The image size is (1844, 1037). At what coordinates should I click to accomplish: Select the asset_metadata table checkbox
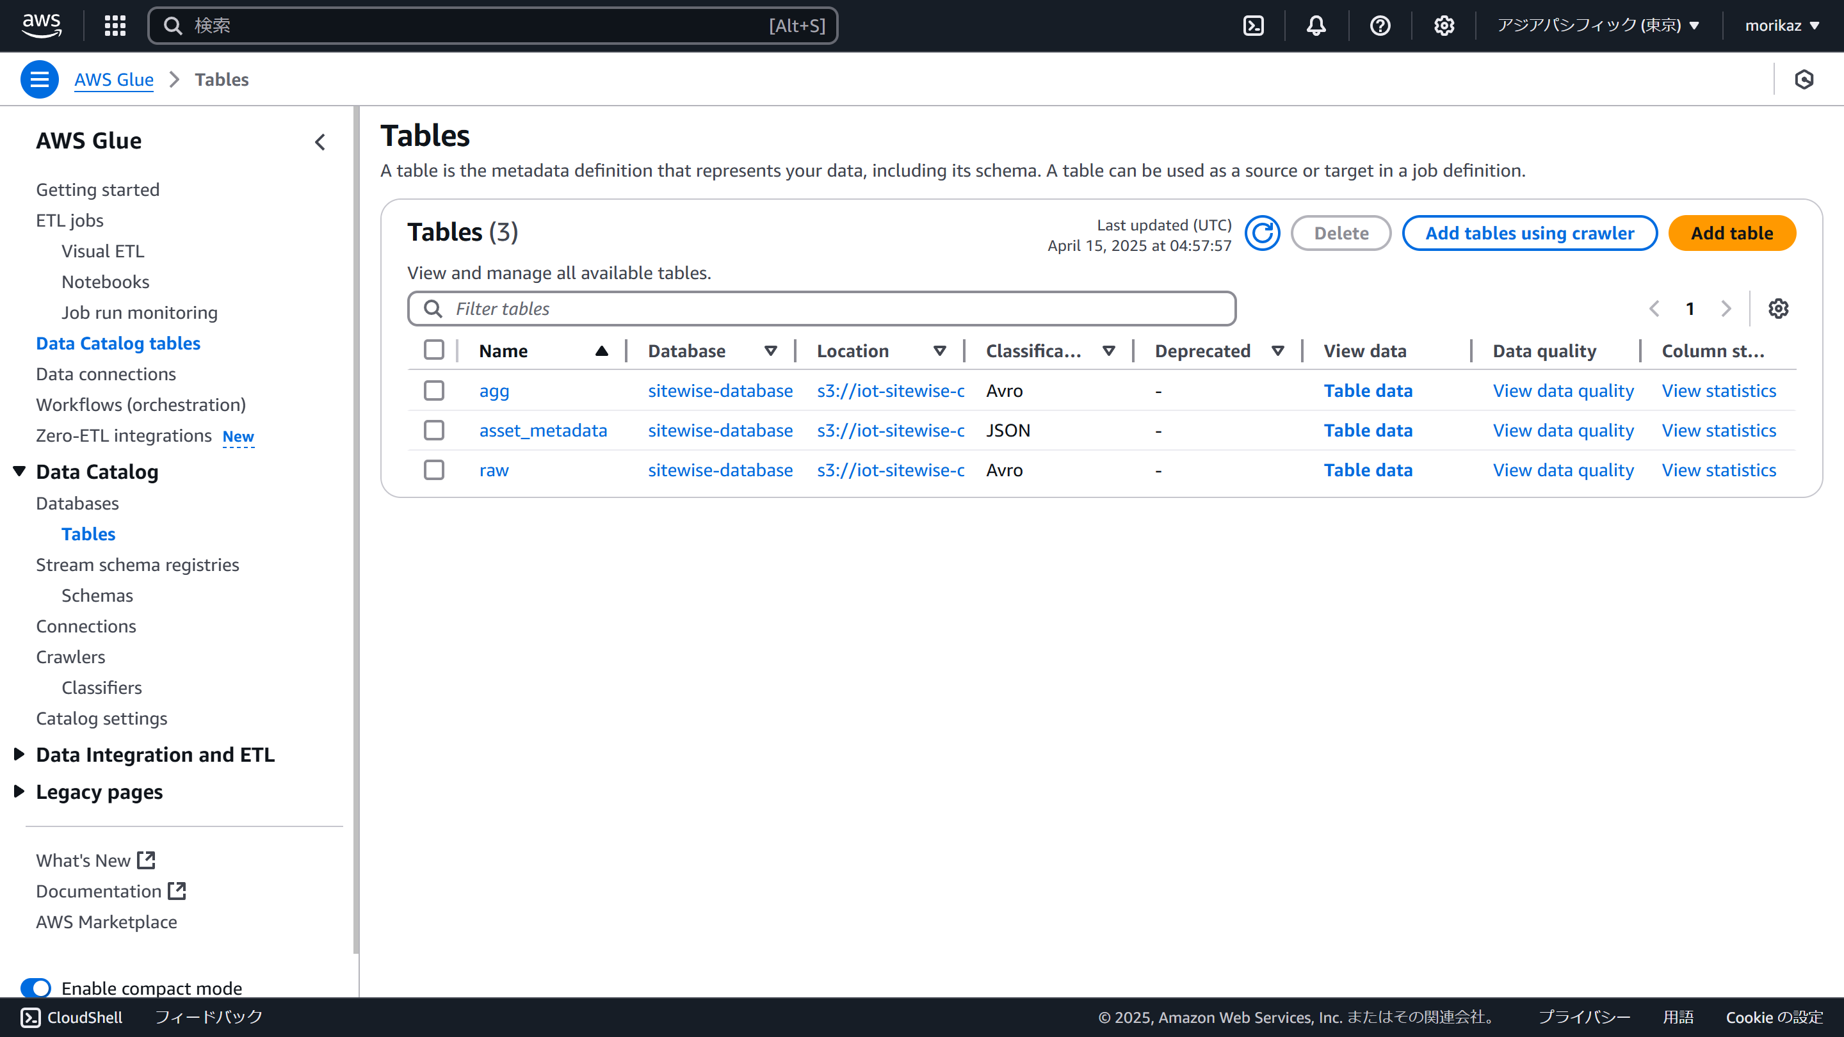[x=434, y=430]
